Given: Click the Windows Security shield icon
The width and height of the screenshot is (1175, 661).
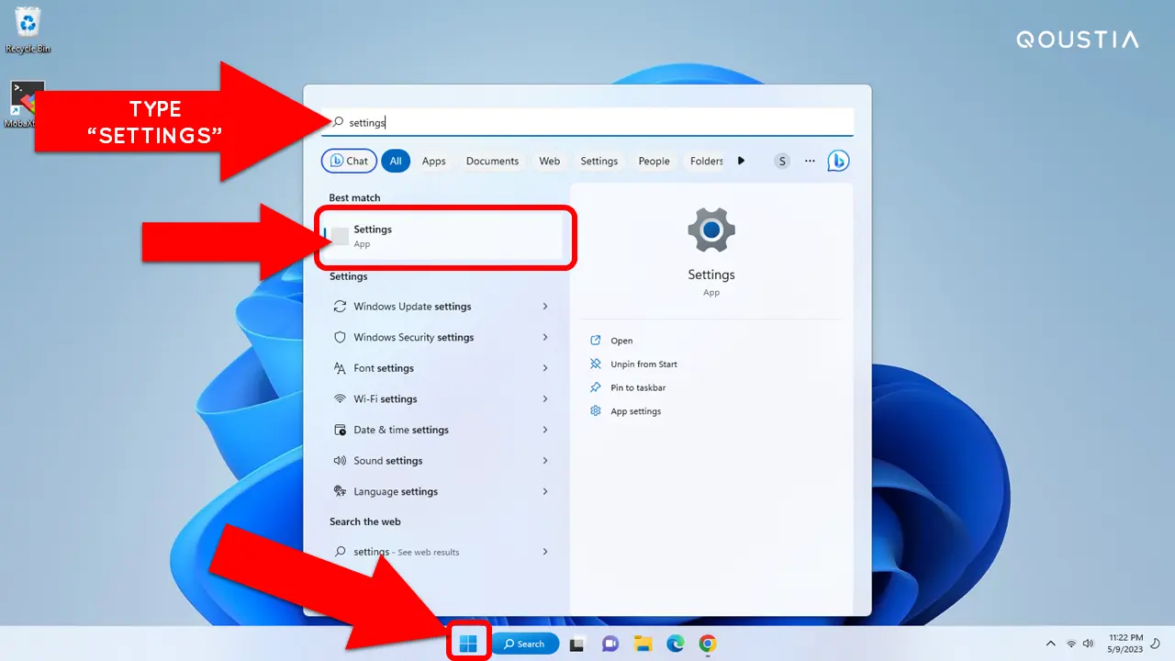Looking at the screenshot, I should (340, 337).
